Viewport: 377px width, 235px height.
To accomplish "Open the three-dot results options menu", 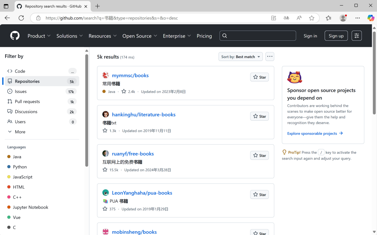I will coord(269,57).
